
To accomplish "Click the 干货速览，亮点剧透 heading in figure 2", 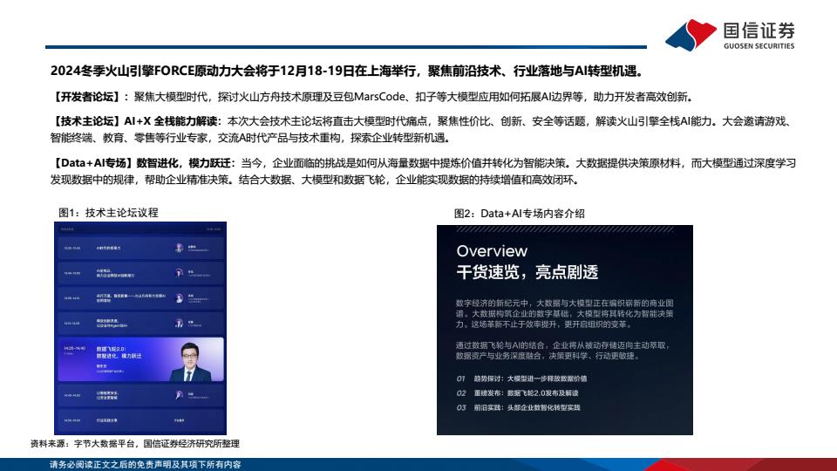I will pyautogui.click(x=527, y=272).
